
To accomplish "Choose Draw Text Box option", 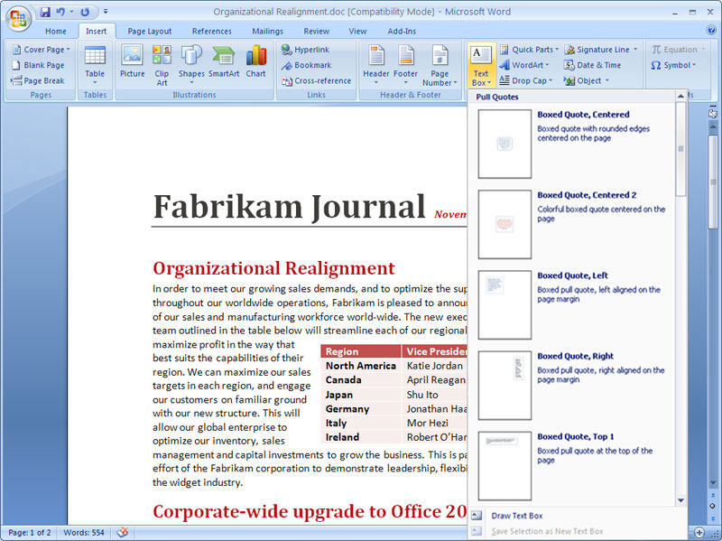I will [x=516, y=516].
